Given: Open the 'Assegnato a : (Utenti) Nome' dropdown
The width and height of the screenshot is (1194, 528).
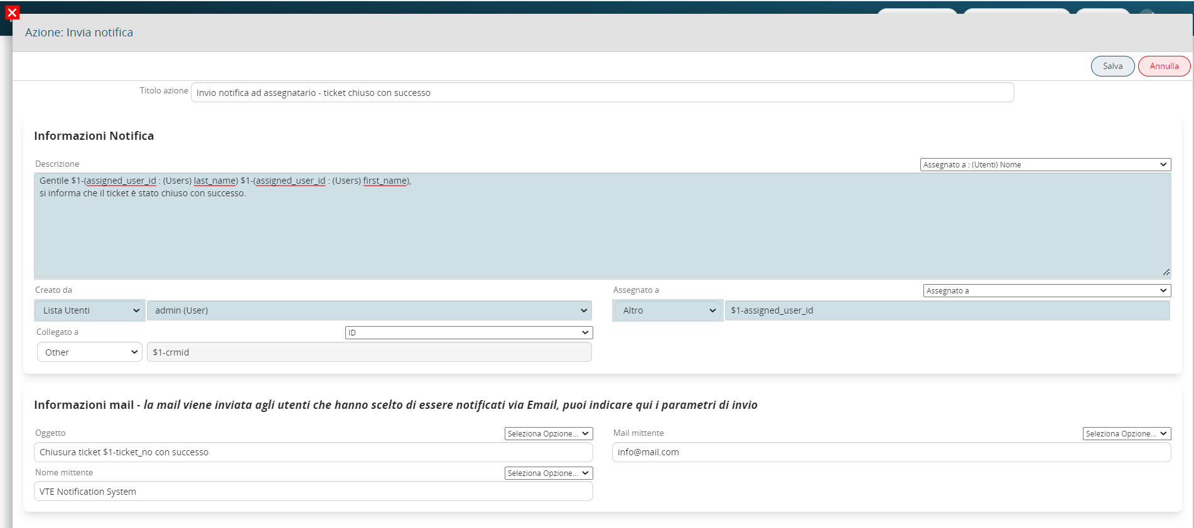Looking at the screenshot, I should click(1045, 164).
